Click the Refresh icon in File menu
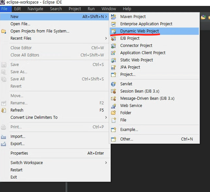 click(4, 110)
